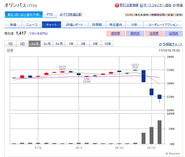The height and width of the screenshot is (157, 185).
Task: Click current price 1,417
Action: [21, 33]
